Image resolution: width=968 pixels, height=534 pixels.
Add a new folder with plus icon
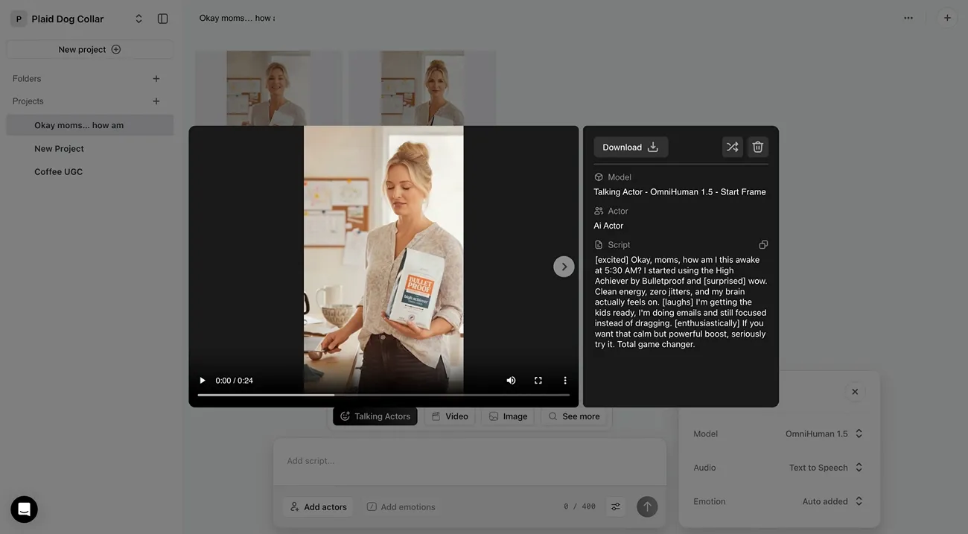click(x=156, y=79)
